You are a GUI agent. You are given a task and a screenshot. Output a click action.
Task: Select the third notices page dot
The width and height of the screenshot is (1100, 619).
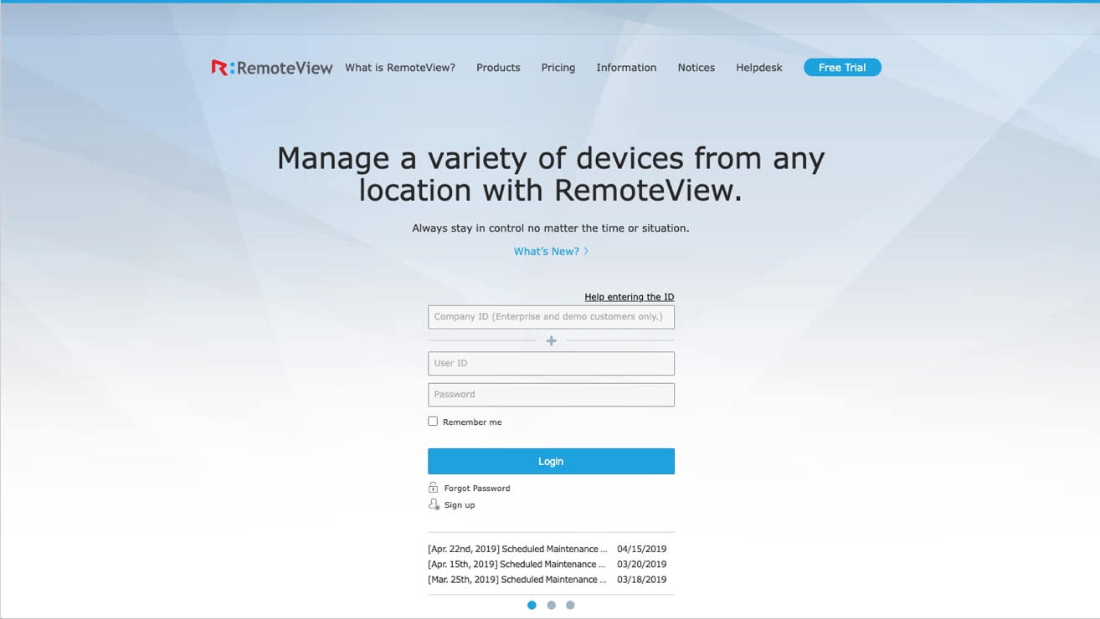point(570,605)
